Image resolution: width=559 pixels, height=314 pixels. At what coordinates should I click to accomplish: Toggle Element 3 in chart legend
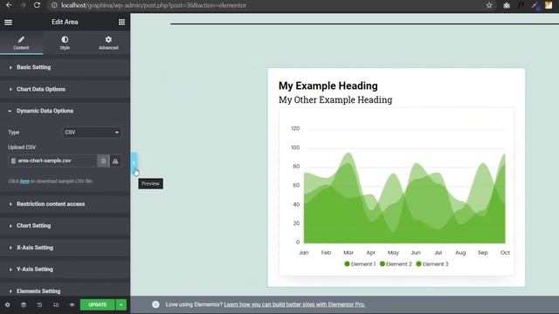pyautogui.click(x=432, y=264)
